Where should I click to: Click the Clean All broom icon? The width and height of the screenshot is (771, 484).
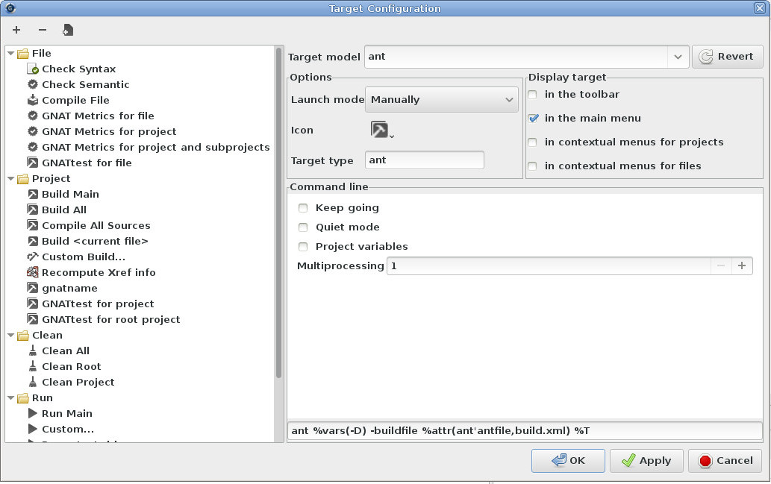pos(32,351)
